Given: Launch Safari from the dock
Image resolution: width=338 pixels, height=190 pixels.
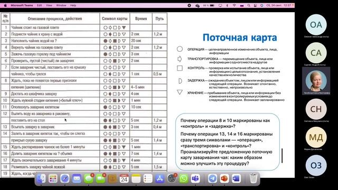Looking at the screenshot, I should [x=64, y=178].
